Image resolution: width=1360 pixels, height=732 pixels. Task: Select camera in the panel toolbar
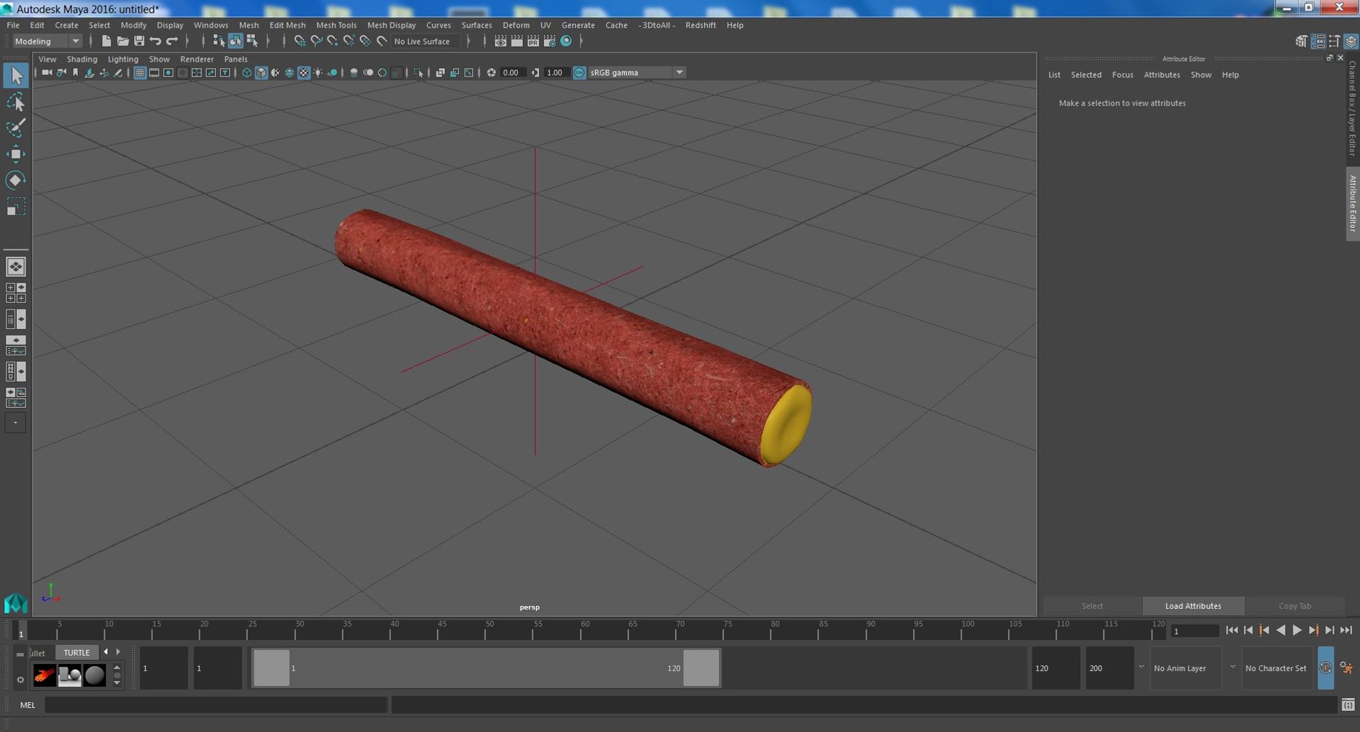click(47, 72)
